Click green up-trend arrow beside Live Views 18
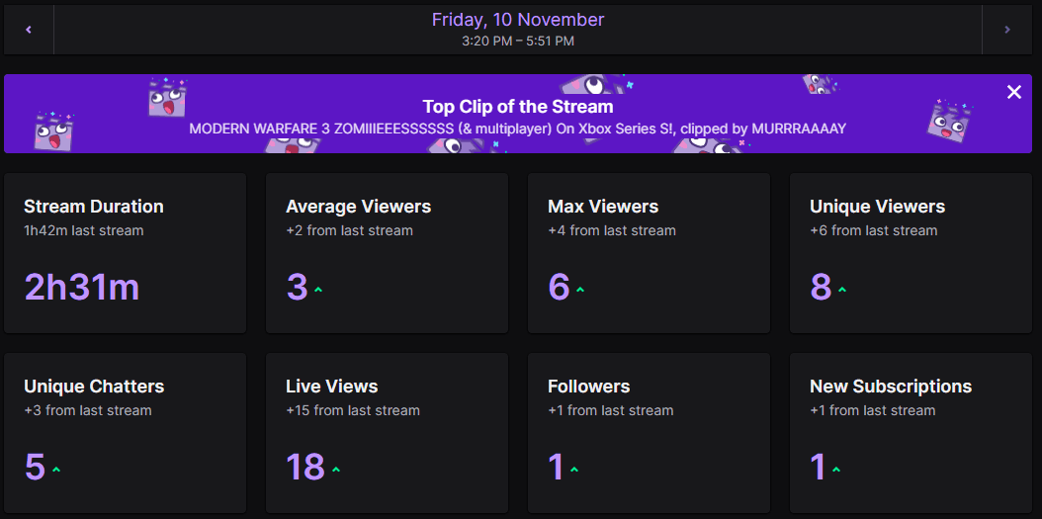The width and height of the screenshot is (1042, 519). (336, 470)
